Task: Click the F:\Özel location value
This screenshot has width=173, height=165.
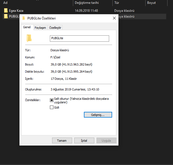Action: coord(55,57)
